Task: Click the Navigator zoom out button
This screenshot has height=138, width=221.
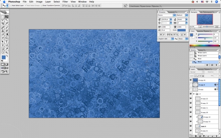Action: click(x=200, y=26)
